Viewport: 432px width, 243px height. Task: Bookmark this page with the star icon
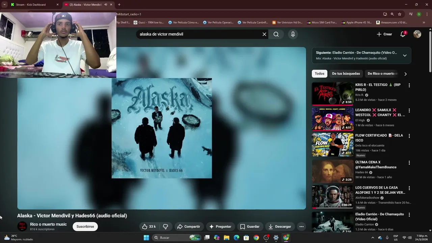click(x=400, y=14)
